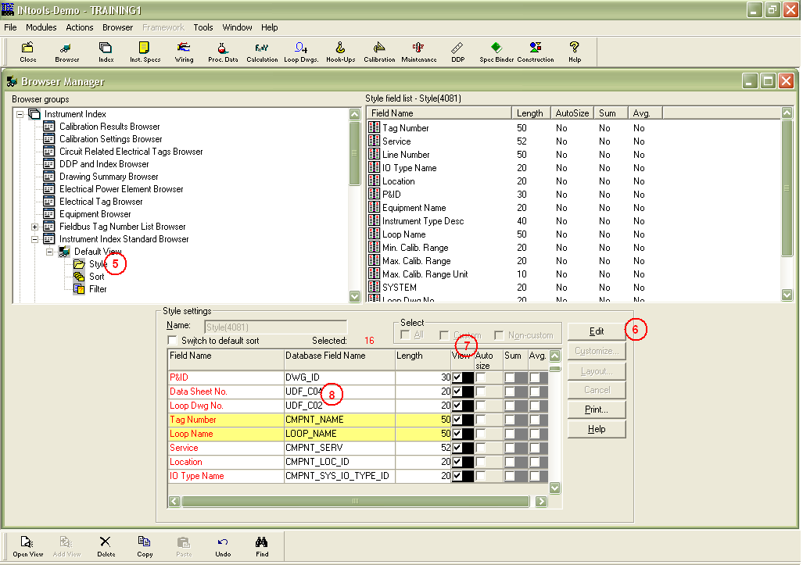Viewport: 803px width, 565px height.
Task: Click the Find icon at bottom
Action: 261,545
